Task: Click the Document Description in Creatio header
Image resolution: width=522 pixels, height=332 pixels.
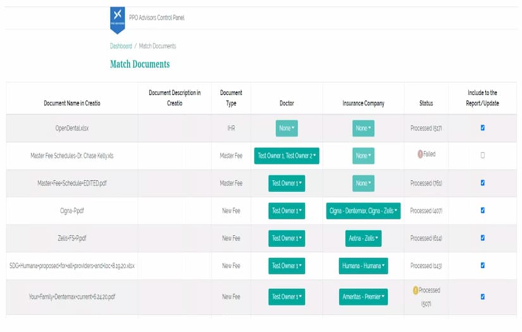Action: 175,98
